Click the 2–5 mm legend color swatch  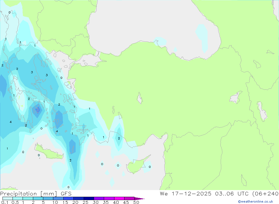pyautogui.click(x=38, y=198)
